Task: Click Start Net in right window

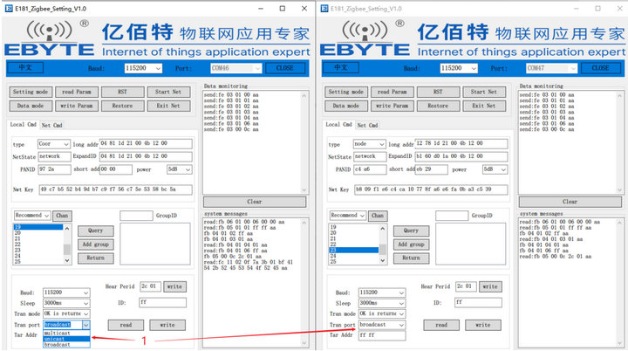Action: [x=484, y=92]
